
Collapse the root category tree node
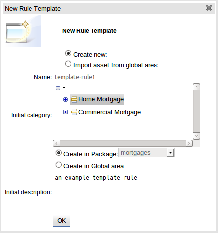58,88
